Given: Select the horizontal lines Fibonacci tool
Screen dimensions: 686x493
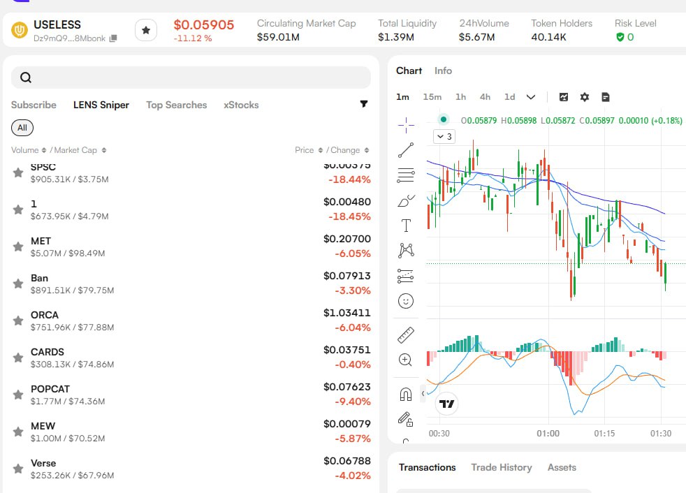Looking at the screenshot, I should tap(406, 175).
